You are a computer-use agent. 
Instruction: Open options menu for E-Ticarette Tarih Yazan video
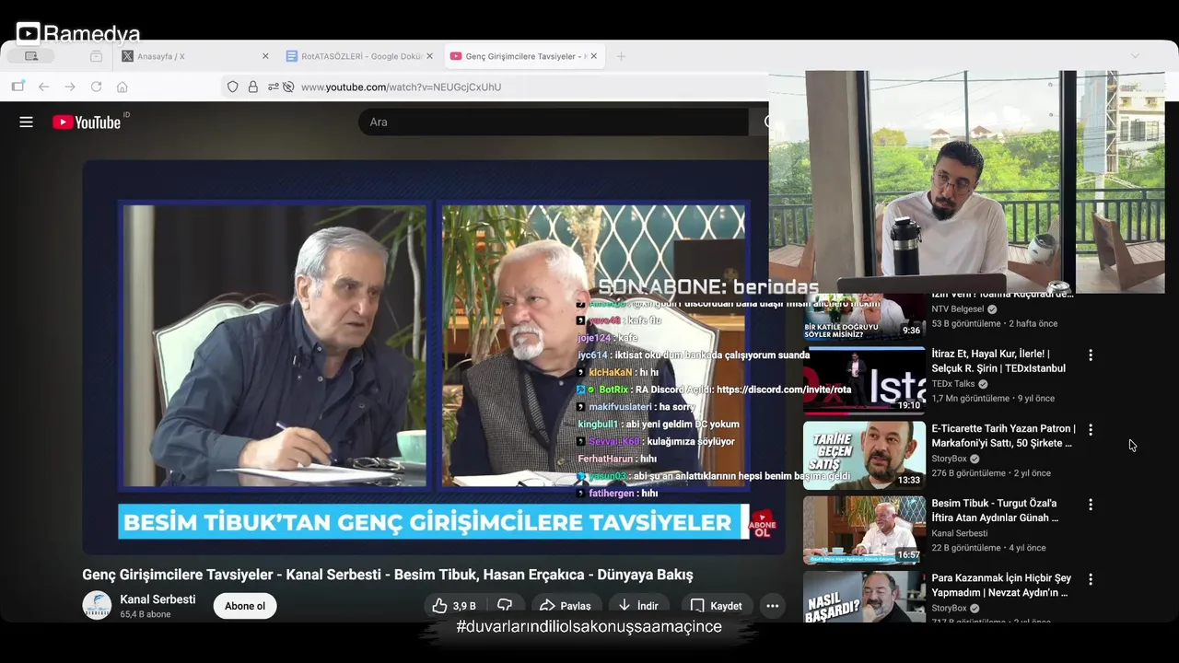(x=1091, y=430)
